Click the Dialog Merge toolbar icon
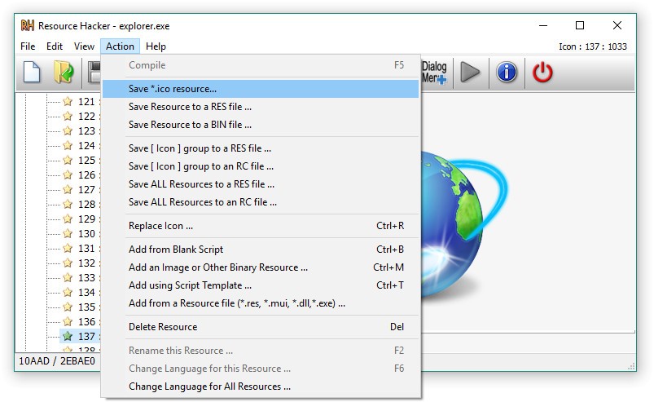This screenshot has height=402, width=654. [x=434, y=73]
